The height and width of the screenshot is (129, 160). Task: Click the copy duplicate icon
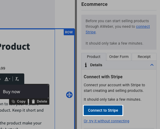(13, 101)
